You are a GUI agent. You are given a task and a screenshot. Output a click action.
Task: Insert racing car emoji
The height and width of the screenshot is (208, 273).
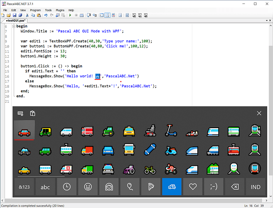pyautogui.click(x=192, y=133)
